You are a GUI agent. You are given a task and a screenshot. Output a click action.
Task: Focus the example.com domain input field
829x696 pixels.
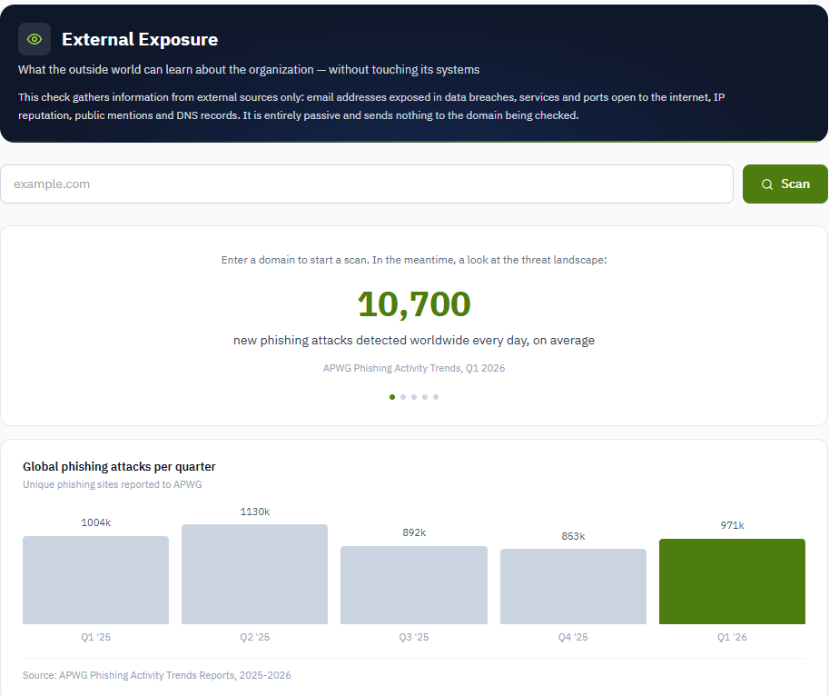point(367,184)
